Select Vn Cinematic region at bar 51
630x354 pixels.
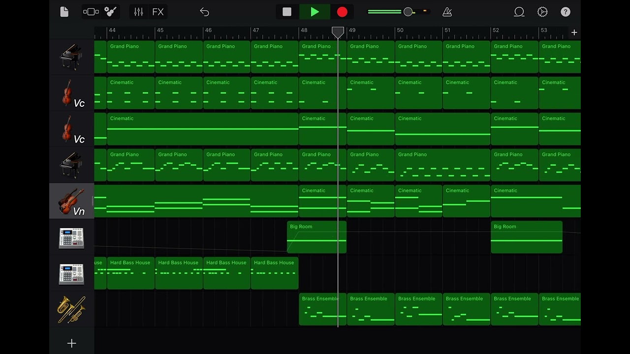click(x=466, y=201)
